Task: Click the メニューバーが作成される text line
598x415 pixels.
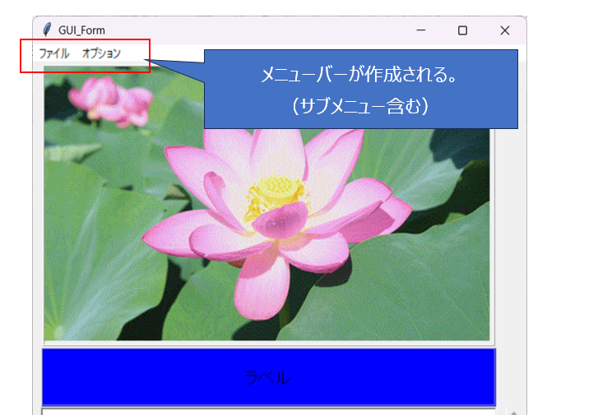Action: 359,76
